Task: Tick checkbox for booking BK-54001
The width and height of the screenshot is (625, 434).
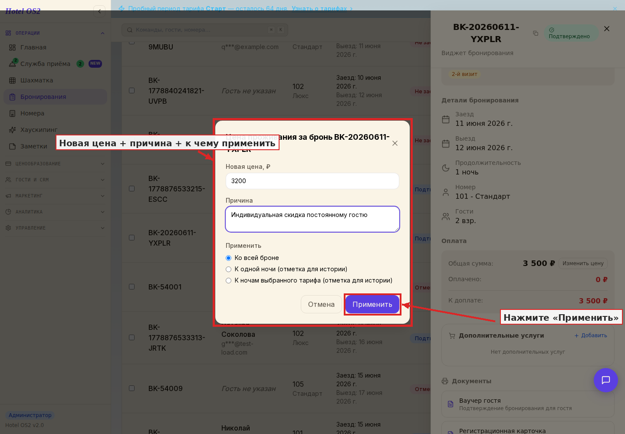Action: [132, 287]
